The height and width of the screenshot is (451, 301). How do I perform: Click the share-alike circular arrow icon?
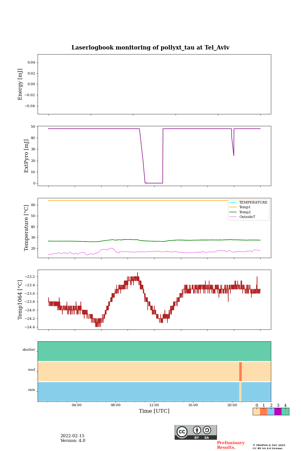(207, 430)
